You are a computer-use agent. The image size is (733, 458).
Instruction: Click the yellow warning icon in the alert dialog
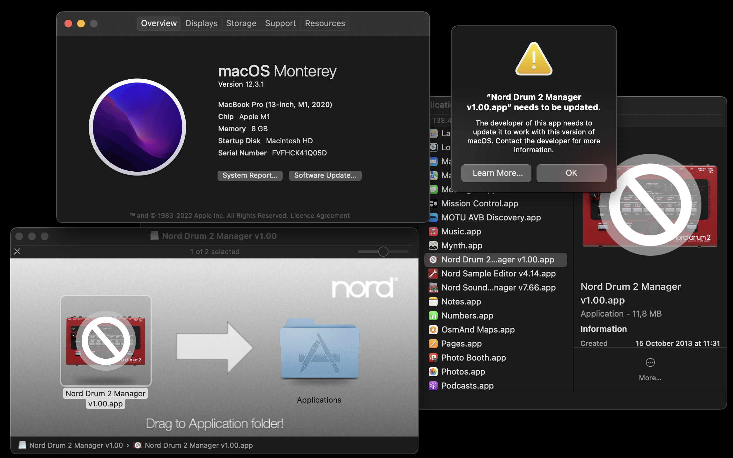click(x=534, y=59)
